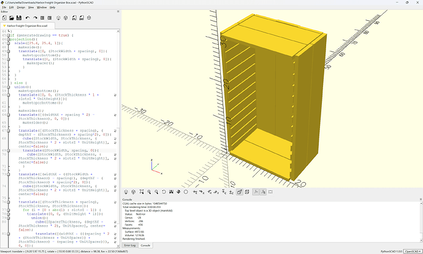Click the circle icon in viewport toolbar
This screenshot has height=254, width=423.
(186, 192)
